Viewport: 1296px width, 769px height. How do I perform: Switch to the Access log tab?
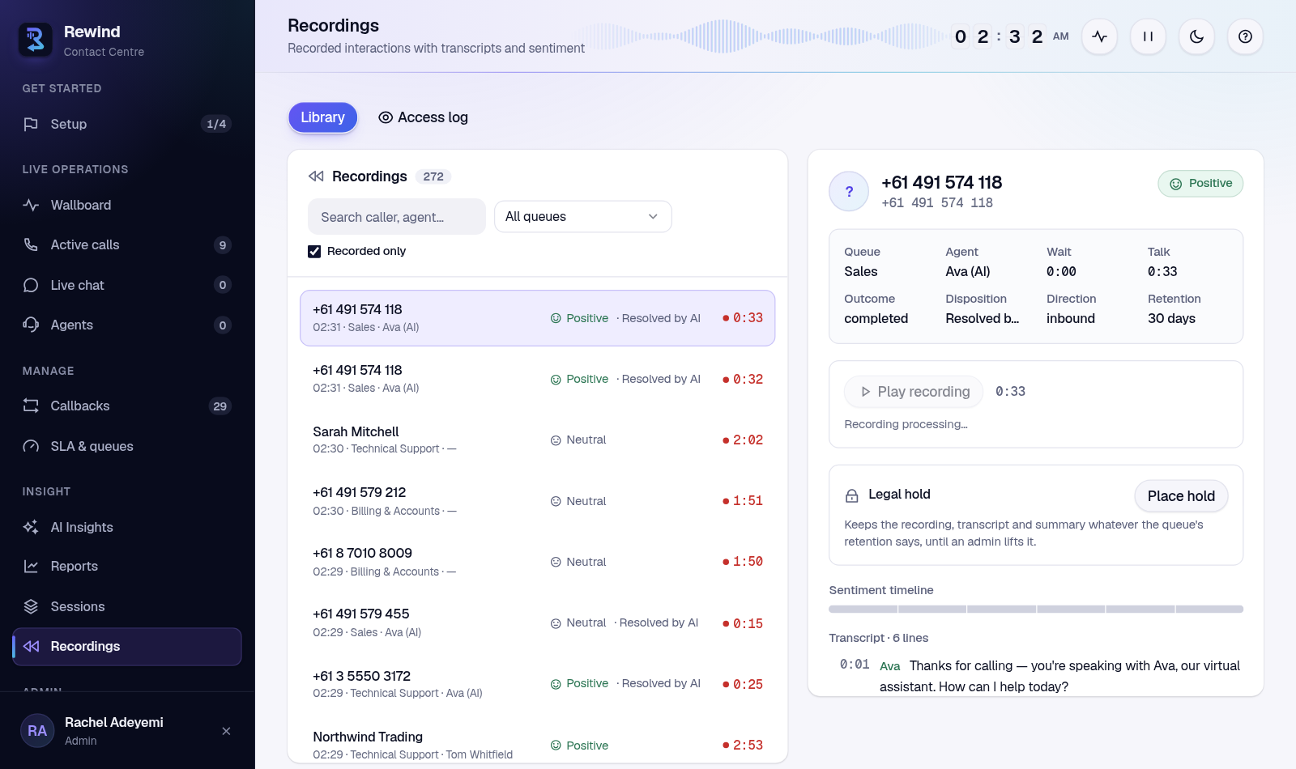pos(423,117)
